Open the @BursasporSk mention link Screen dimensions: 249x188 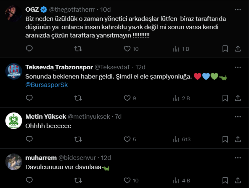[46, 85]
